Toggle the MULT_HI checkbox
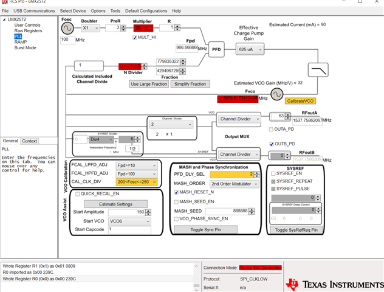The height and width of the screenshot is (292, 384). click(x=135, y=38)
